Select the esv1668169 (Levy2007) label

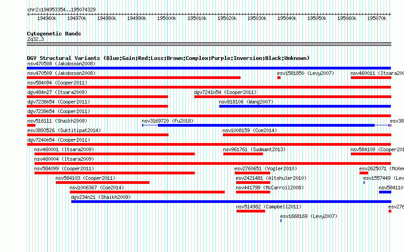tap(309, 216)
